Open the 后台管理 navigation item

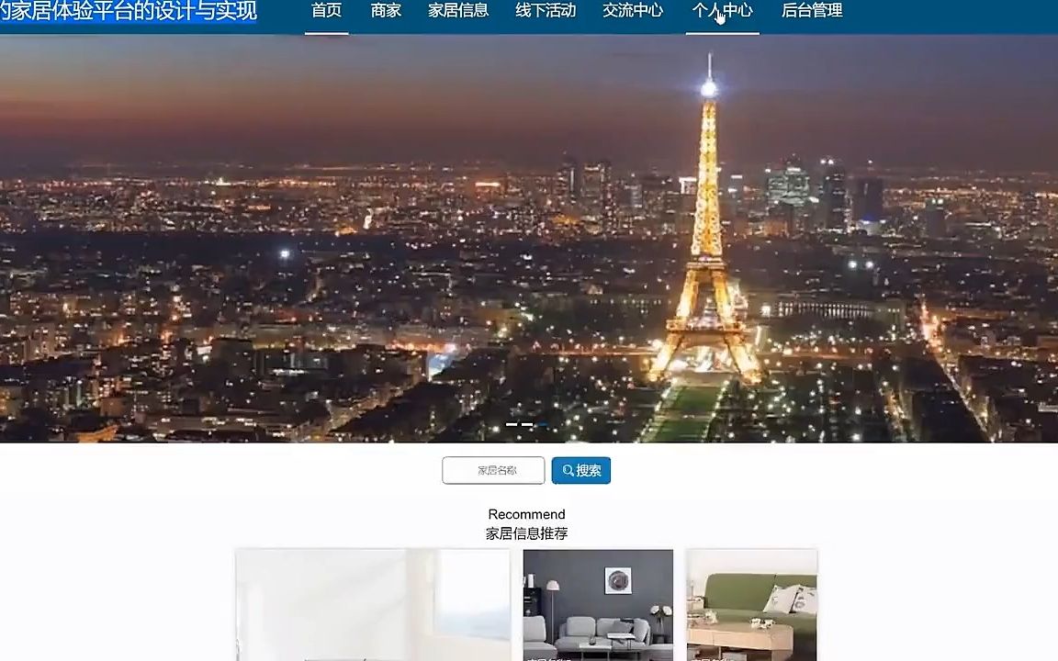pos(811,11)
